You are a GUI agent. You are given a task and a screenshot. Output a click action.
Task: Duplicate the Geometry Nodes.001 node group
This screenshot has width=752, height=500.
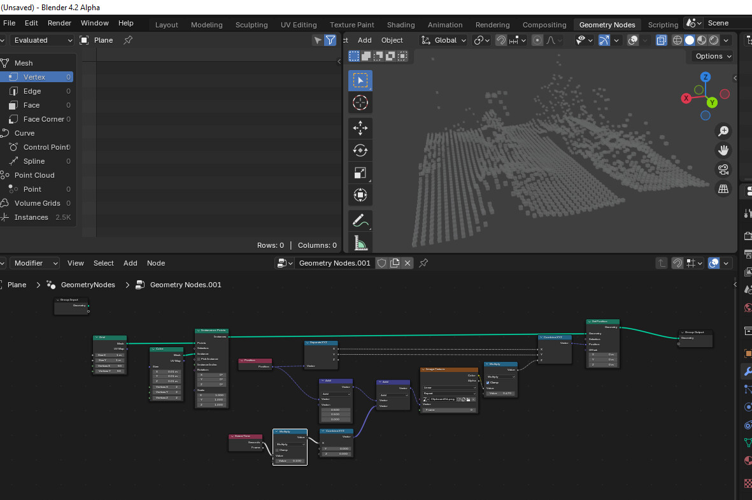click(395, 263)
